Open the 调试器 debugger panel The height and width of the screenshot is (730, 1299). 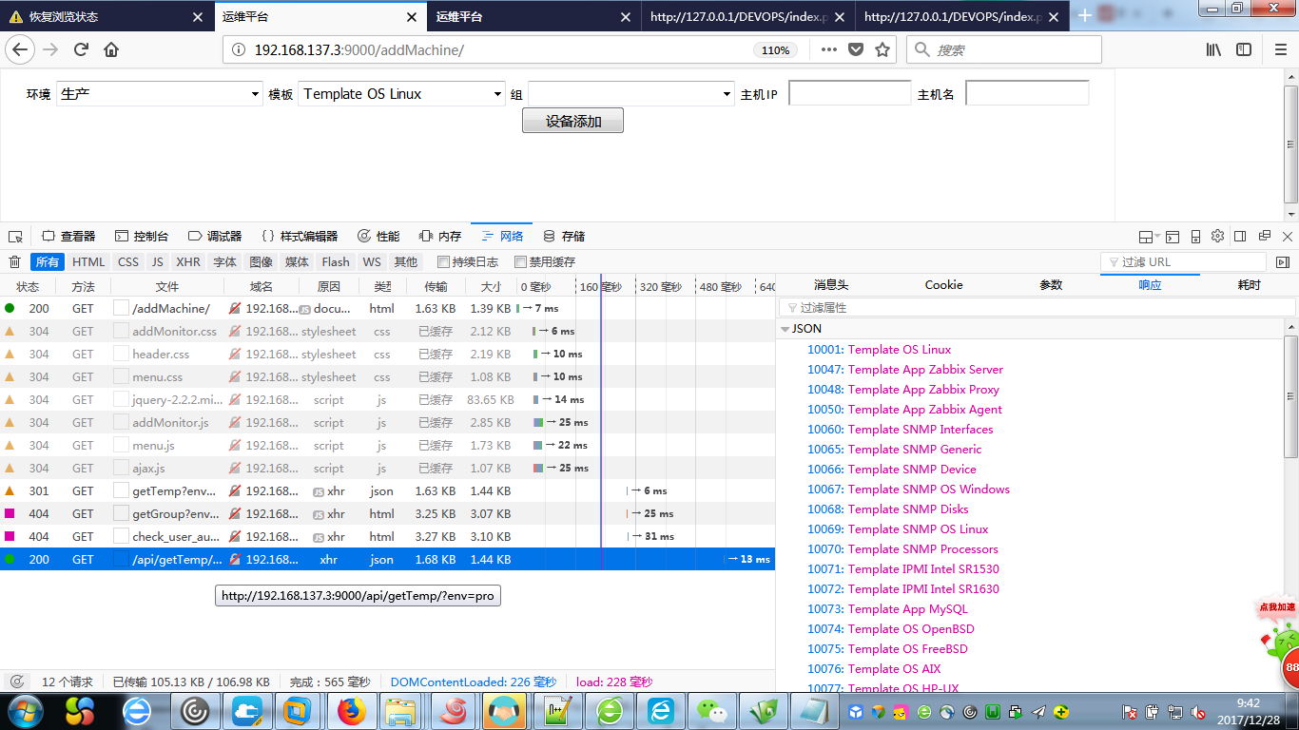point(215,237)
